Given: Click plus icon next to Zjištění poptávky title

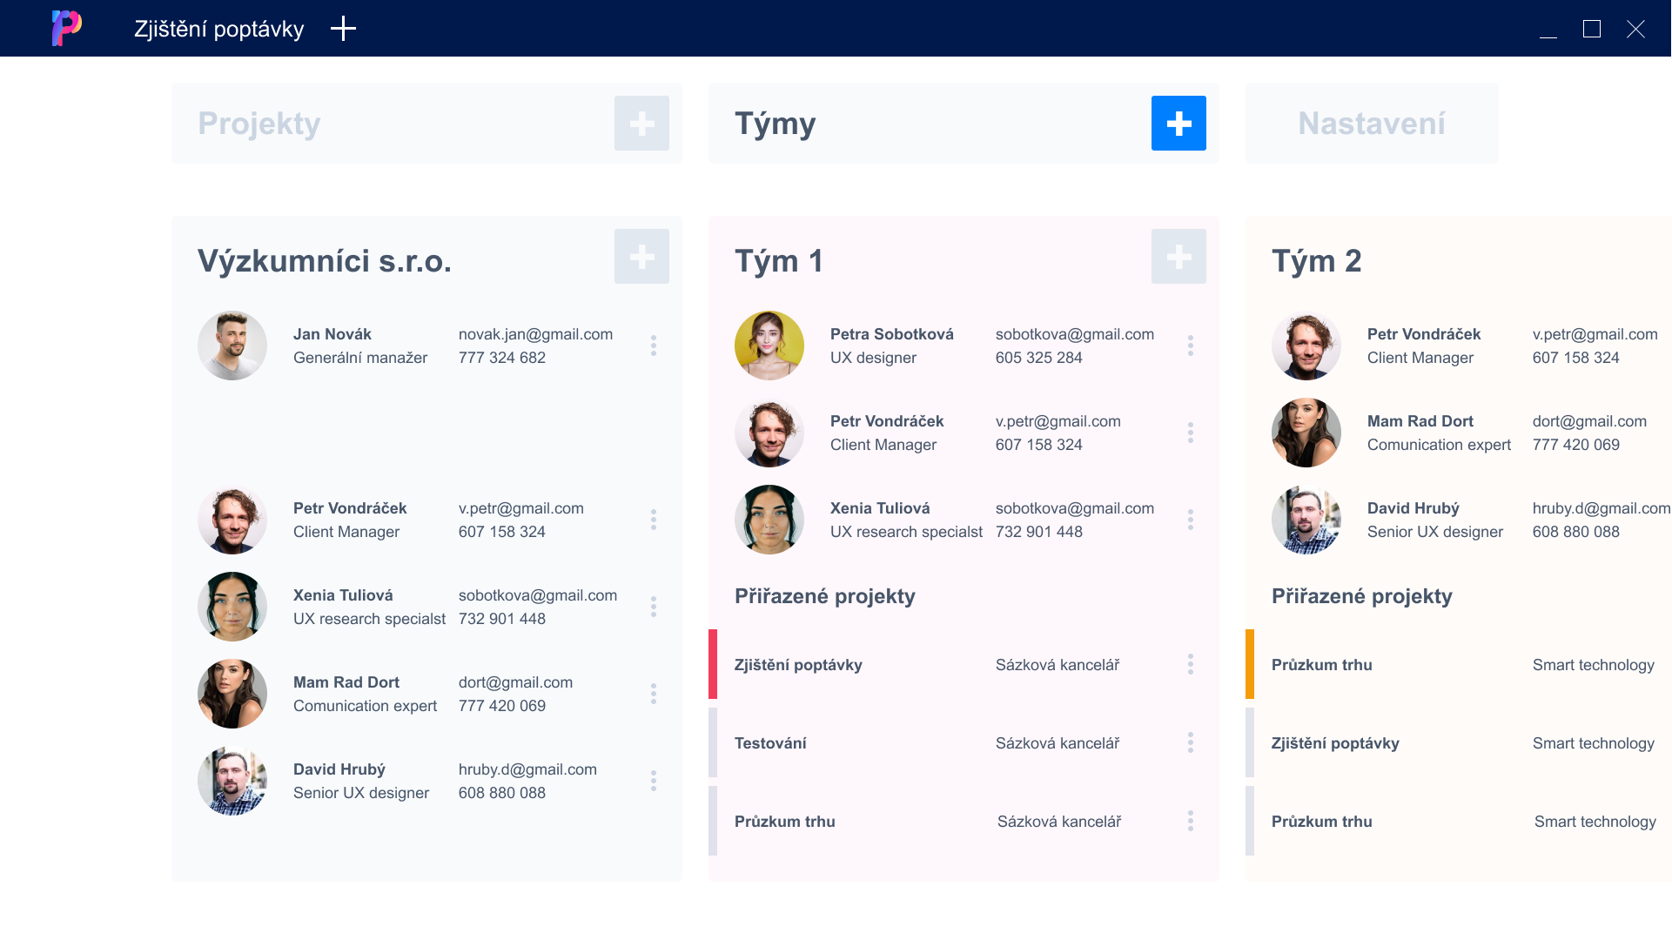Looking at the screenshot, I should (x=343, y=29).
